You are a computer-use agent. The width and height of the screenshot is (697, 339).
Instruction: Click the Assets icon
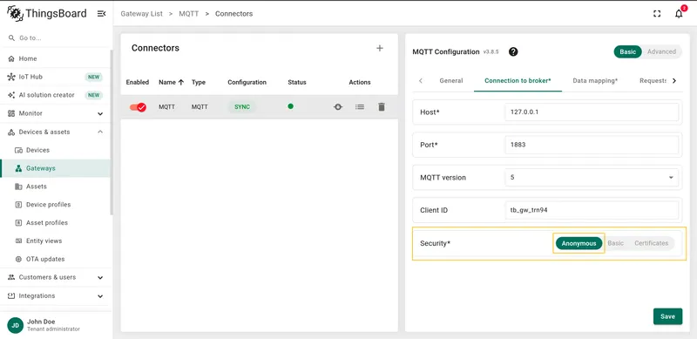[x=18, y=186]
